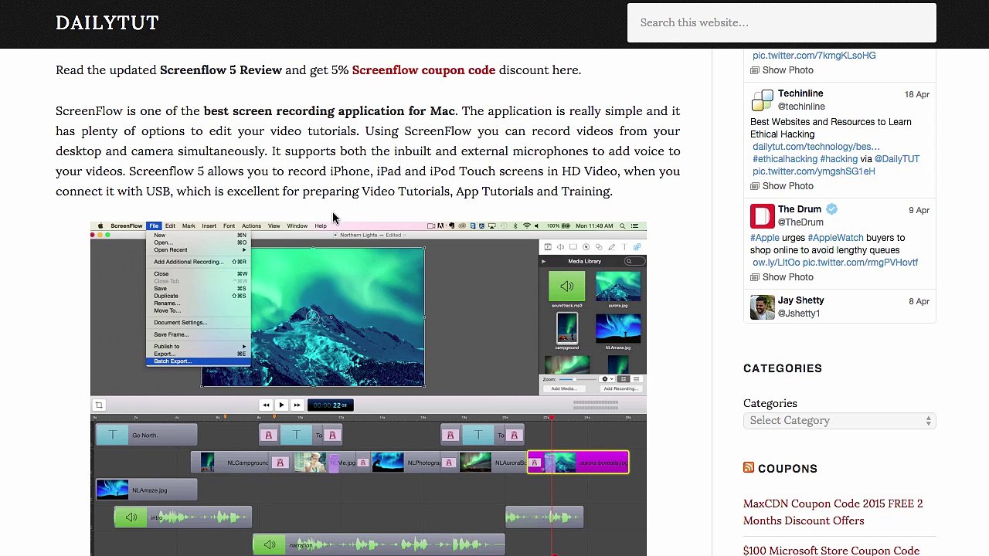Select the aurora.jpg thumbnail in Media Library
989x556 pixels.
(618, 287)
